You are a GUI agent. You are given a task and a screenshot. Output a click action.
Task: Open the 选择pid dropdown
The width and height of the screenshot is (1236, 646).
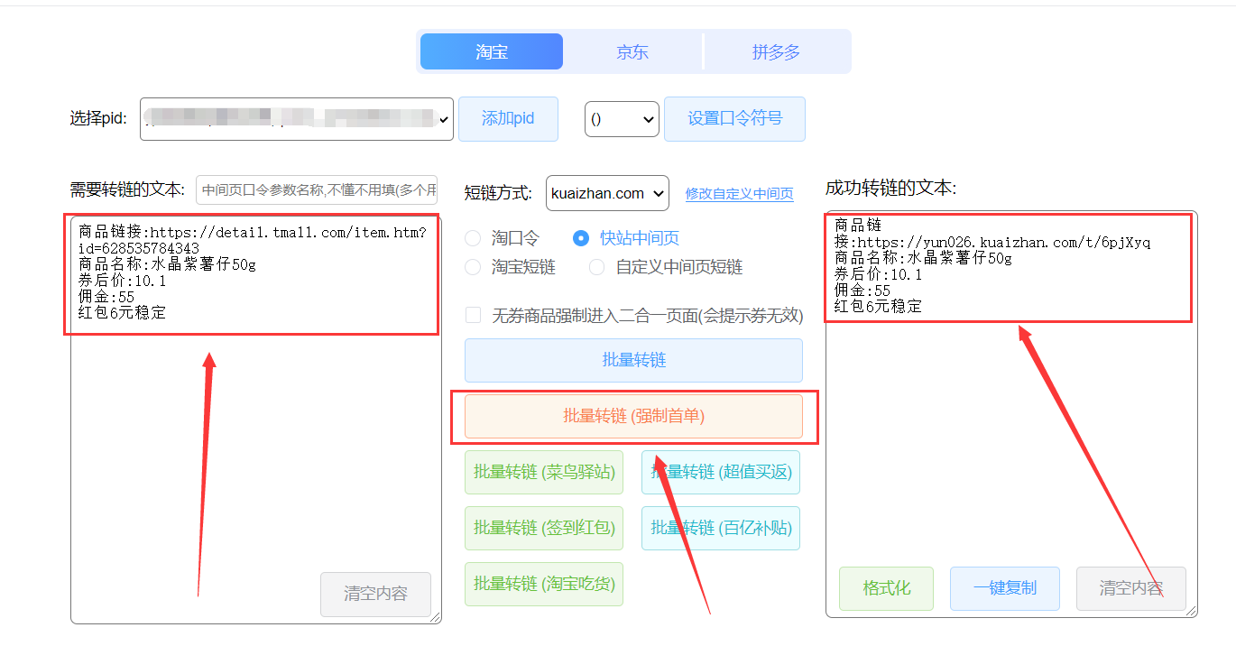tap(297, 119)
